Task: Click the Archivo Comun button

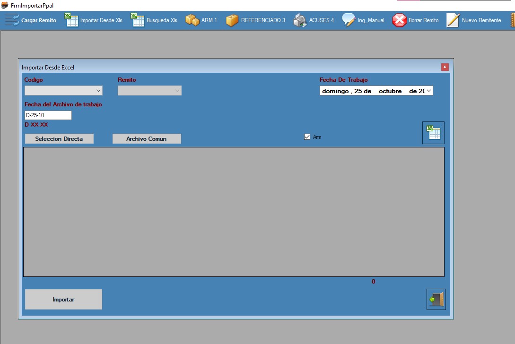Action: 147,138
